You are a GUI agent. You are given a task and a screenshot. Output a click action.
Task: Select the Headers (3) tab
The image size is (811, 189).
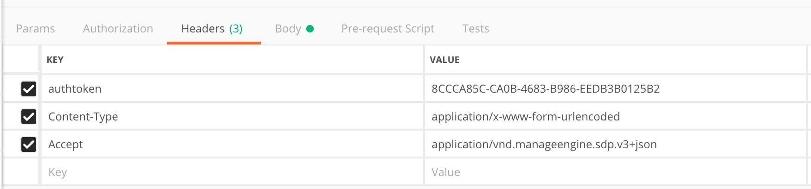tap(212, 29)
